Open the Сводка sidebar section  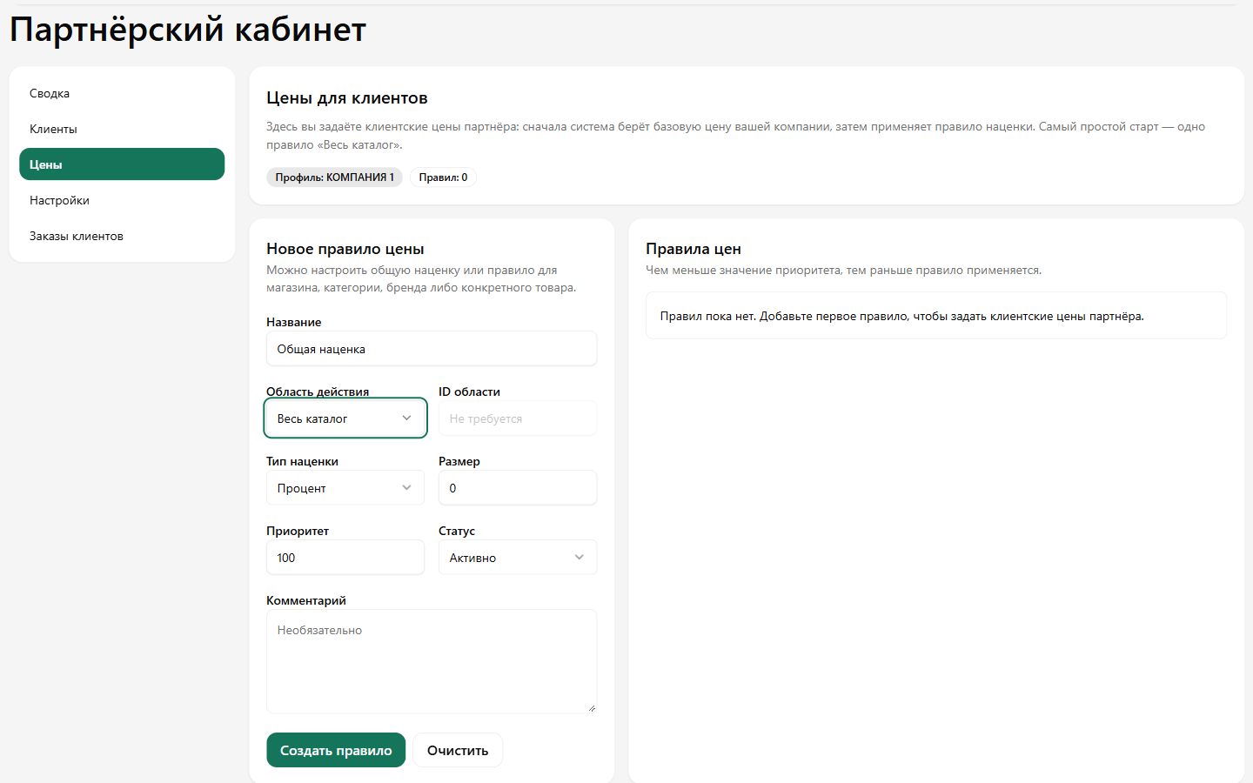click(122, 93)
